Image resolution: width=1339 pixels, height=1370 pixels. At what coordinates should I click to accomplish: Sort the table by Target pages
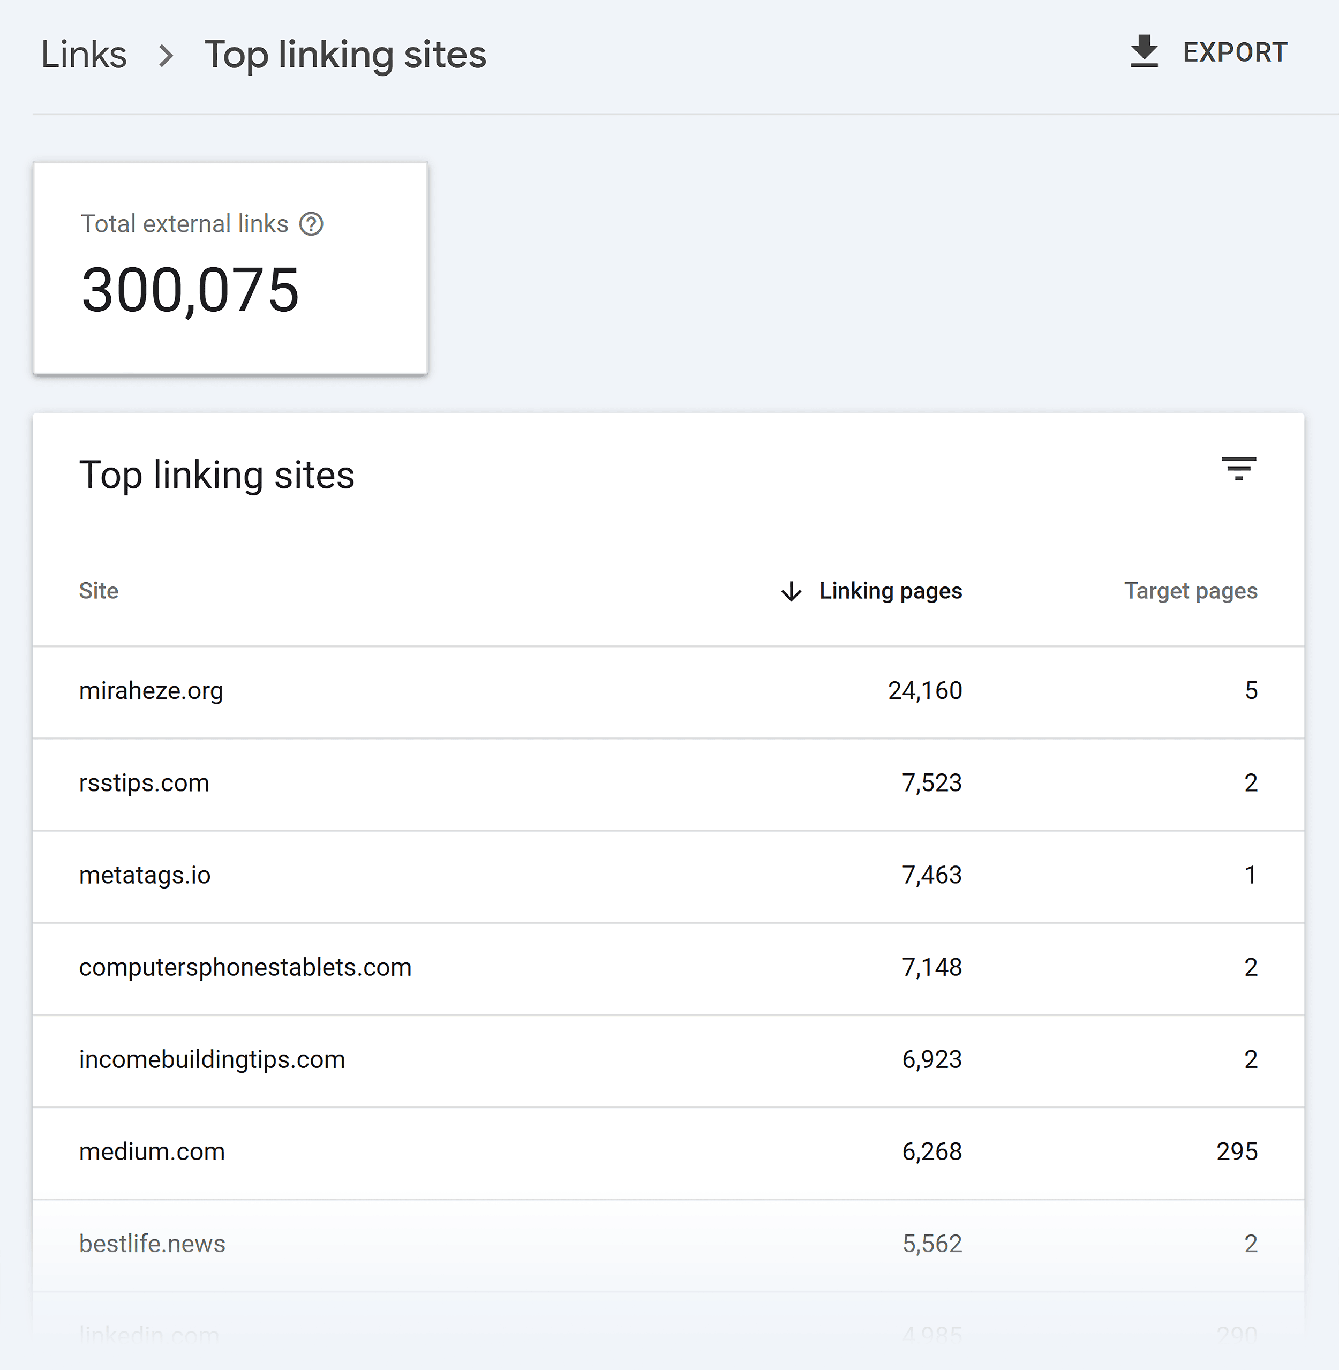pyautogui.click(x=1190, y=591)
